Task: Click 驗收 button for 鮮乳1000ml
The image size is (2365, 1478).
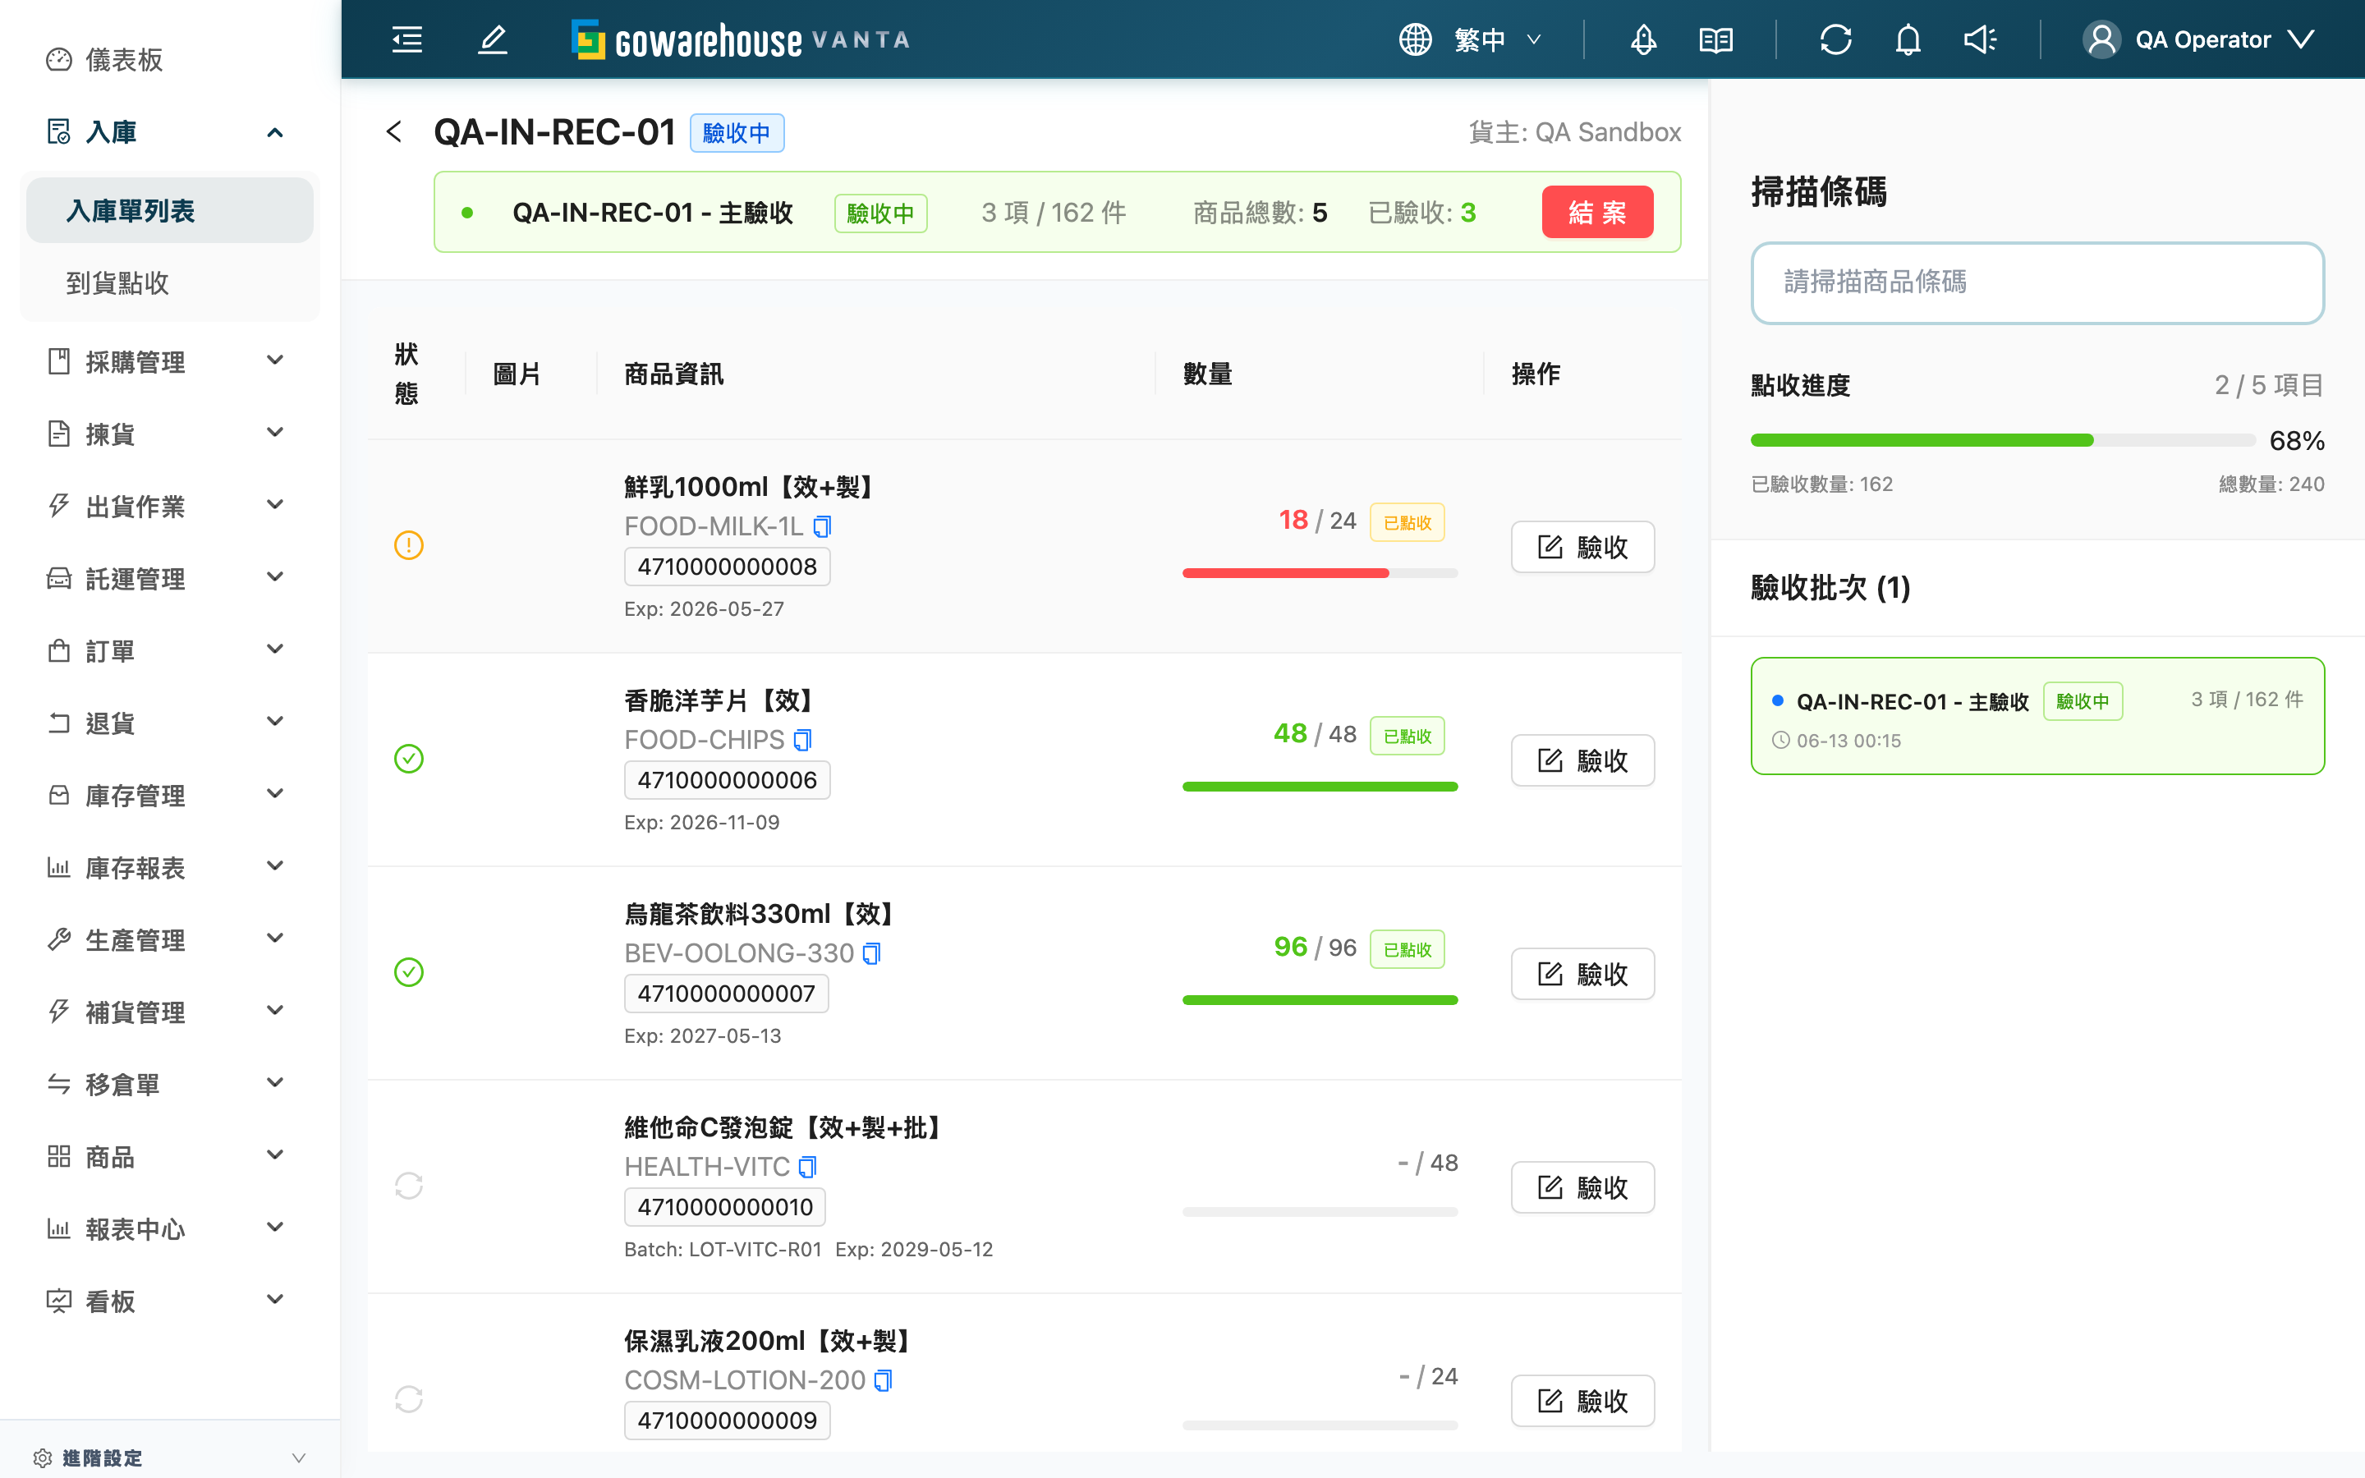Action: [x=1582, y=546]
